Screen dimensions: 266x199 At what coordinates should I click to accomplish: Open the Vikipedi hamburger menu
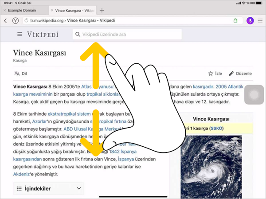pos(20,34)
